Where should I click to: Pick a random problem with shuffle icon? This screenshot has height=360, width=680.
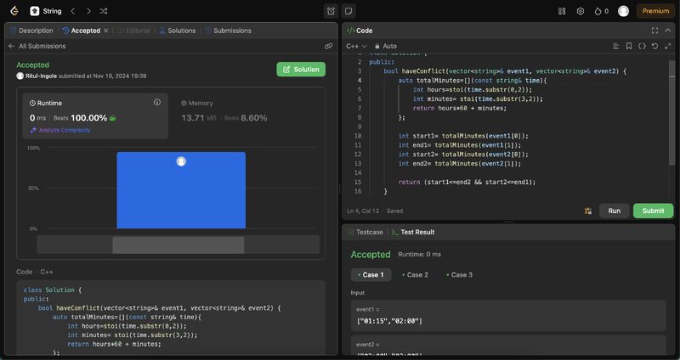pos(104,11)
